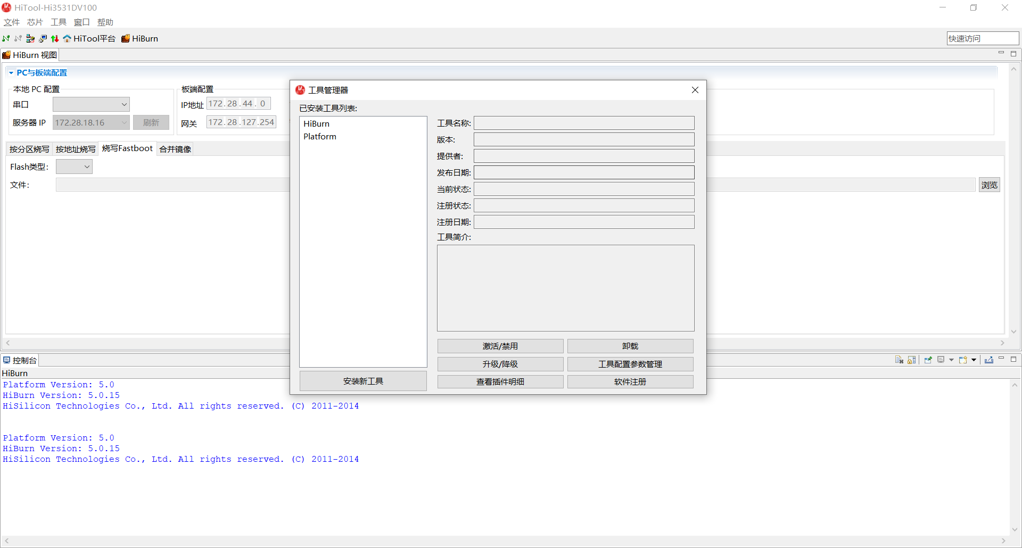
Task: Click the 浏览 browse button
Action: point(989,185)
